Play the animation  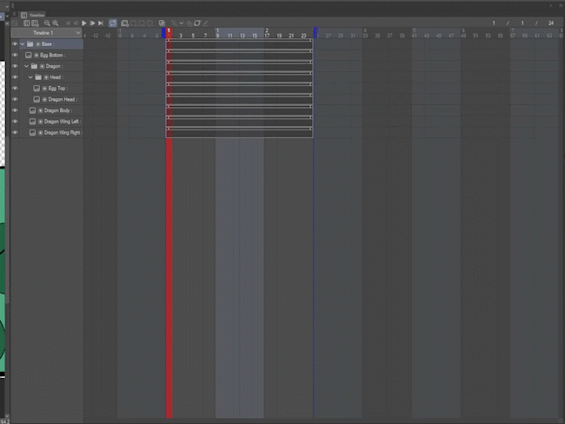click(84, 23)
